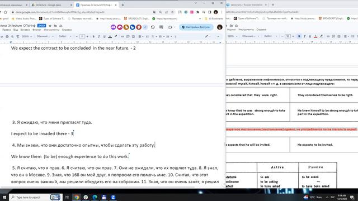Viewport: 358px width, 201px height.
Task: Click taskbar search box
Action: point(35,197)
